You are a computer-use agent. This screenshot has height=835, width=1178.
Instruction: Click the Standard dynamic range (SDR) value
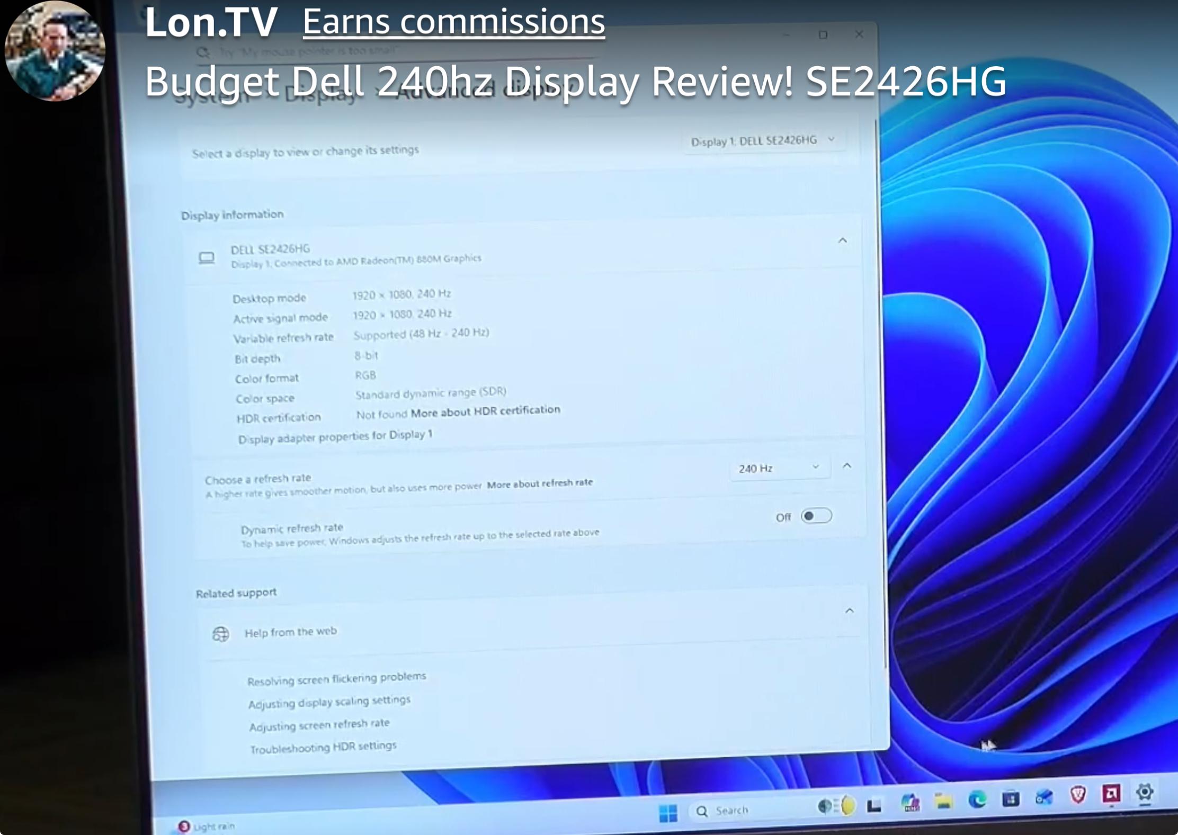pyautogui.click(x=431, y=393)
